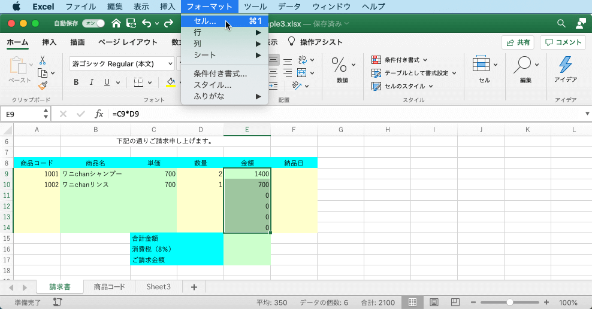Choose スタイル... menu item
Image resolution: width=592 pixels, height=309 pixels.
click(x=225, y=85)
